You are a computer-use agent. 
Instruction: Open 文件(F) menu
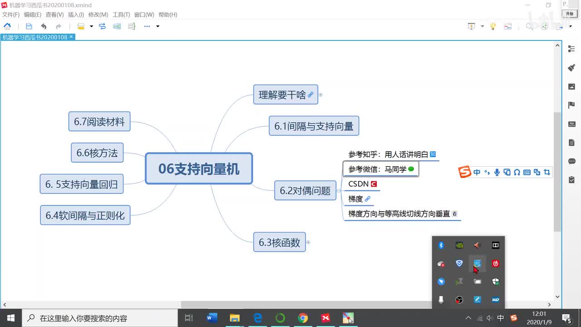coord(11,15)
